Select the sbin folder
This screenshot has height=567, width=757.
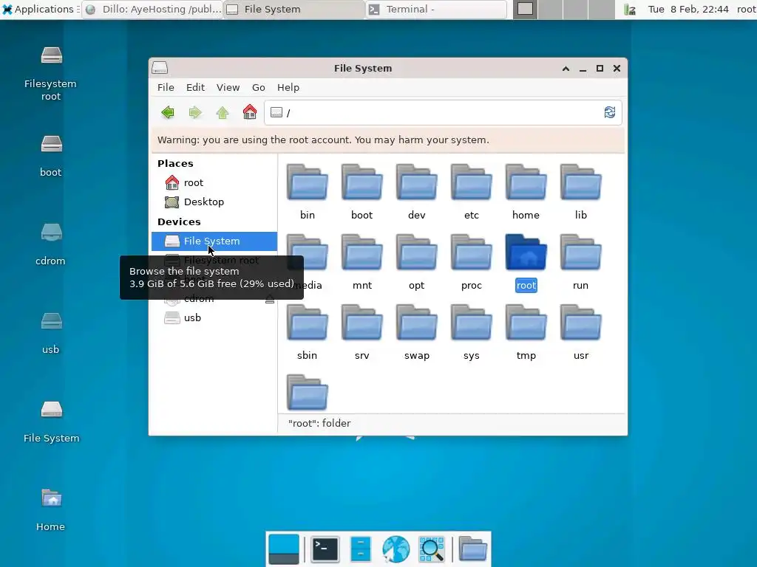coord(307,333)
